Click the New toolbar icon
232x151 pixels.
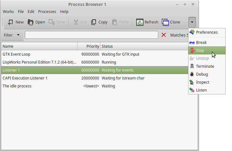(10, 22)
